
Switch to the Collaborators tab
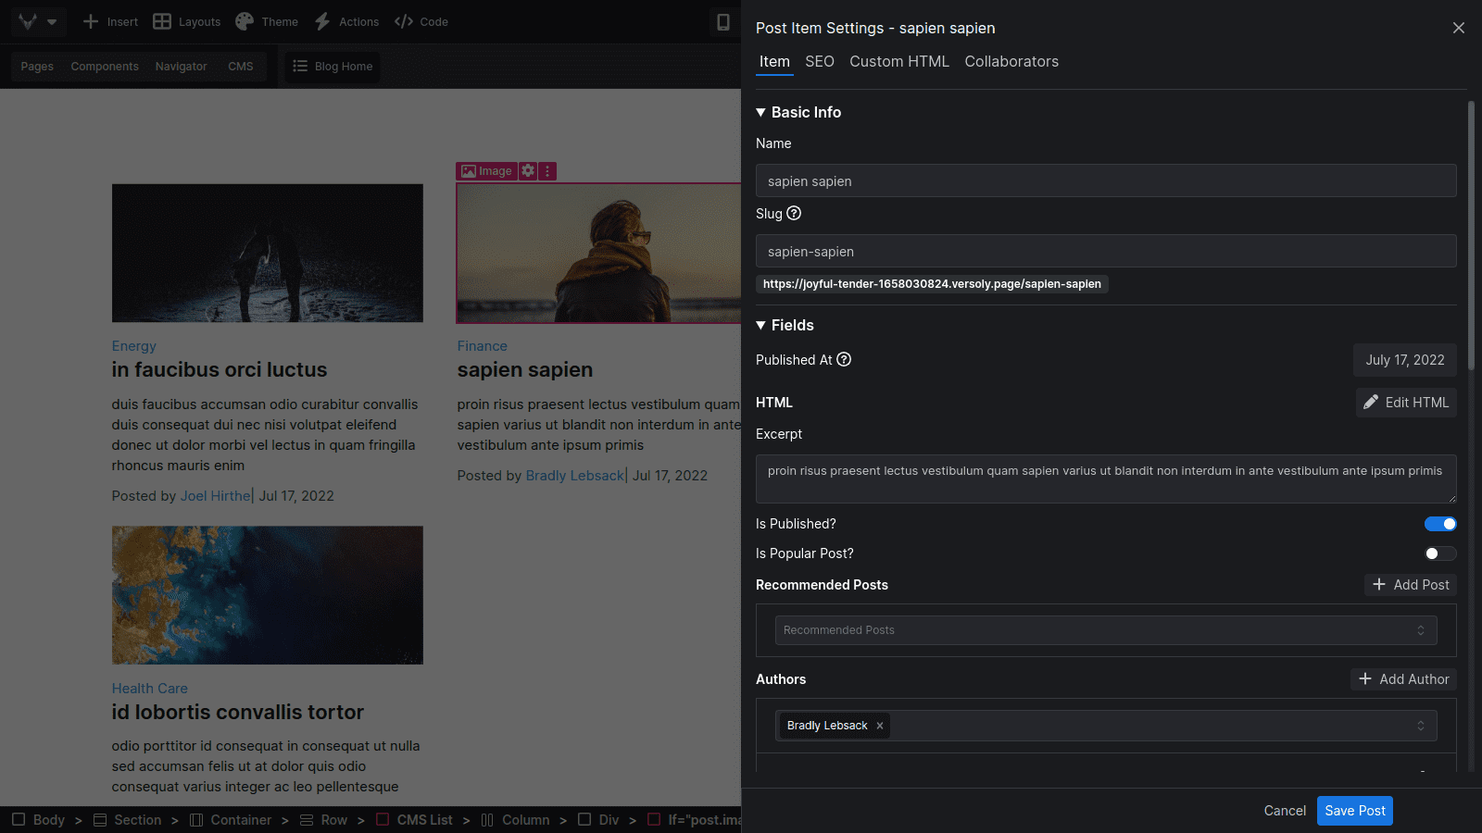click(1011, 61)
